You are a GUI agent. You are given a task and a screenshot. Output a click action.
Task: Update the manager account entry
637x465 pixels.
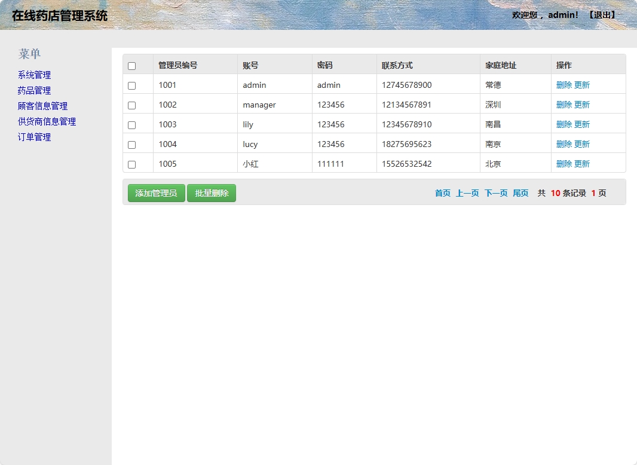pyautogui.click(x=582, y=105)
